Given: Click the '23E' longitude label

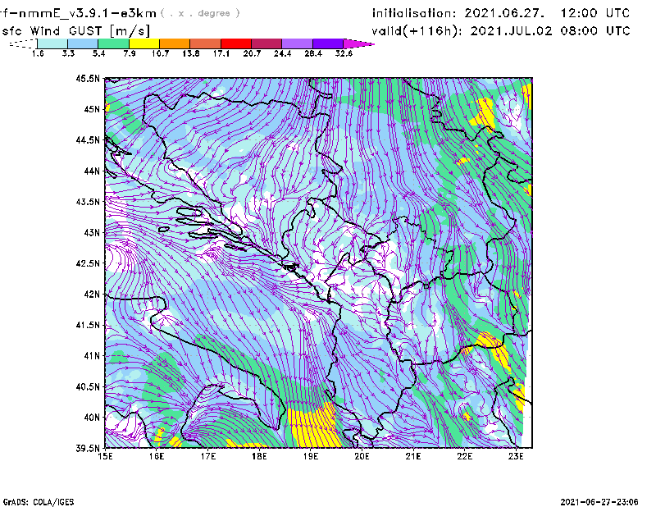Looking at the screenshot, I should (x=516, y=456).
